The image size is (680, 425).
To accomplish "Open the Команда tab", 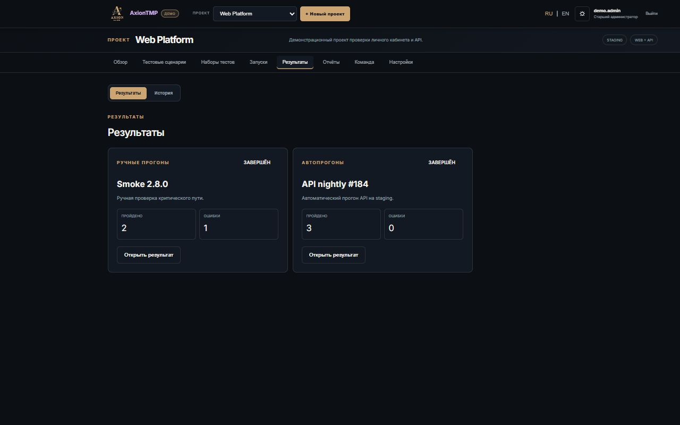I will [364, 62].
